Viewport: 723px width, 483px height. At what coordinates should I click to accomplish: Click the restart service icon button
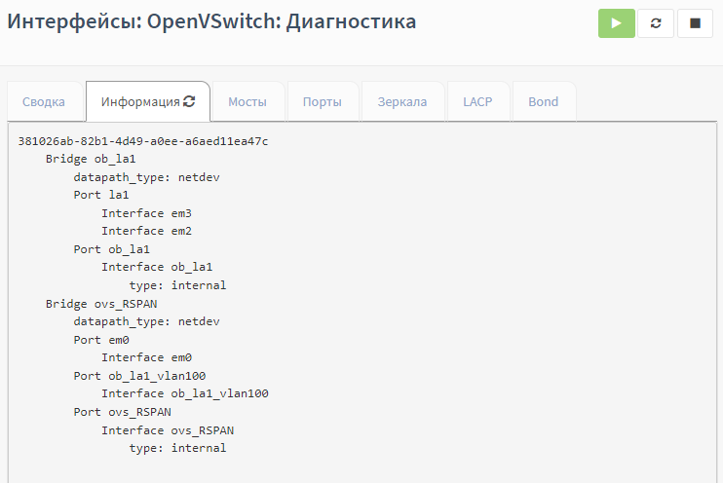(x=656, y=23)
